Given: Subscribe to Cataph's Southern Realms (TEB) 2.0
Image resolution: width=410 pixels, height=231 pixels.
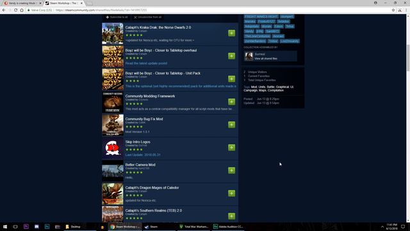Looking at the screenshot, I should coord(231,216).
